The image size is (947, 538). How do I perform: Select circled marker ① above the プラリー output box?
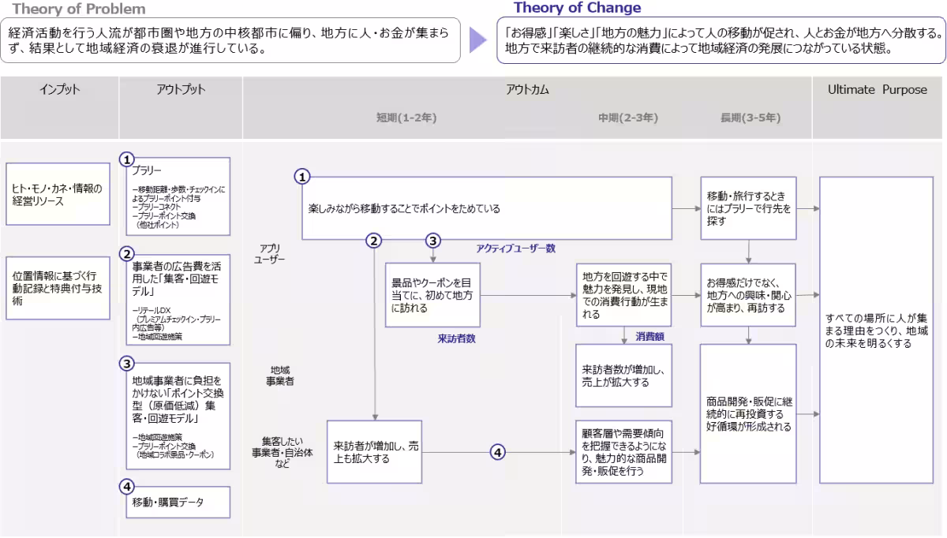[x=126, y=158]
